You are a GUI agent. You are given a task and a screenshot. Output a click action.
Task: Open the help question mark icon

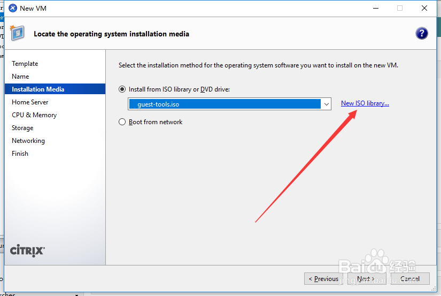pos(422,34)
